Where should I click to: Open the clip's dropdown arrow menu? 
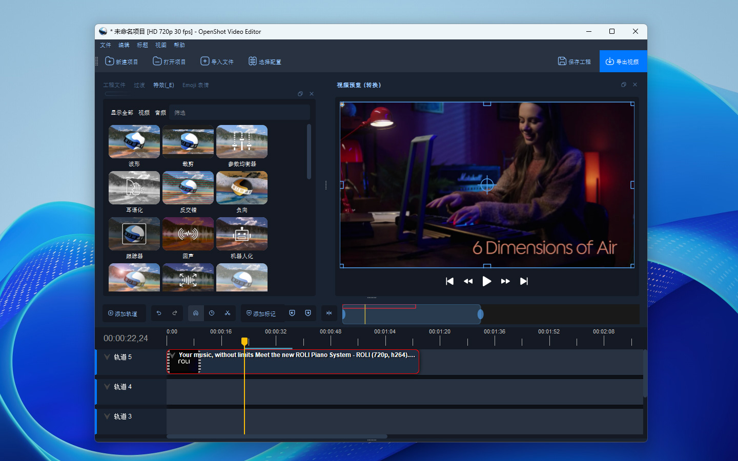[x=173, y=355]
